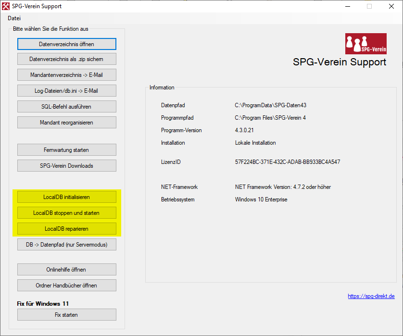Click the Betriebssystem label

(177, 199)
